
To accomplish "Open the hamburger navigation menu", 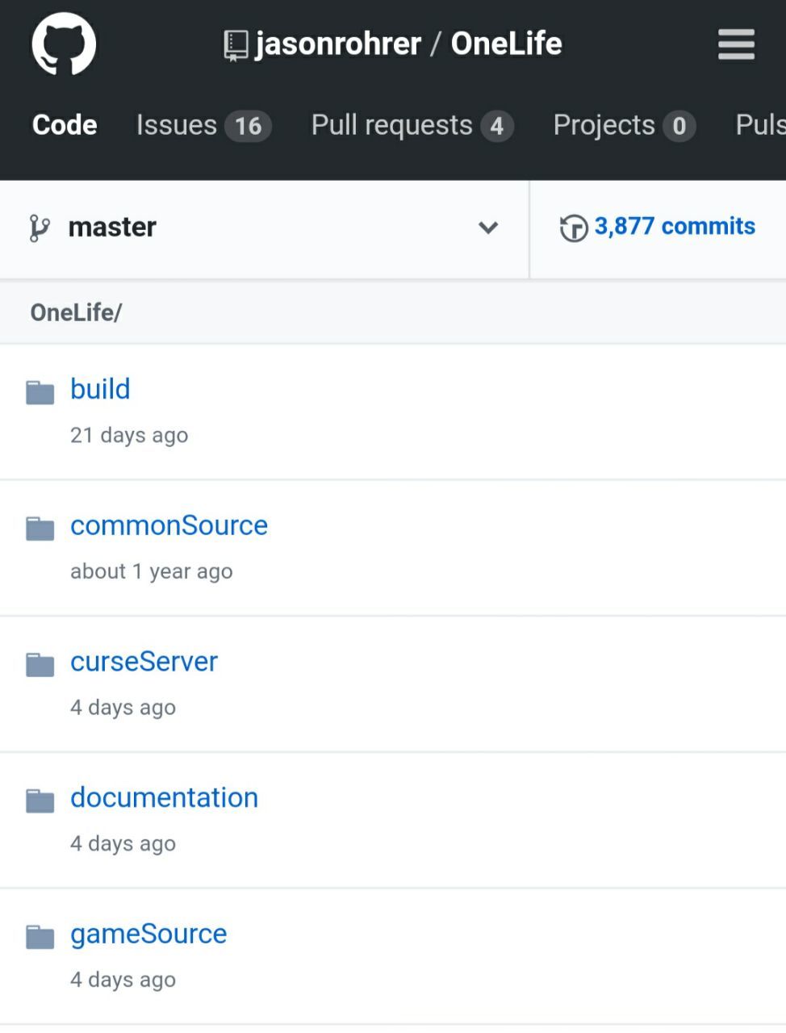I will click(736, 44).
